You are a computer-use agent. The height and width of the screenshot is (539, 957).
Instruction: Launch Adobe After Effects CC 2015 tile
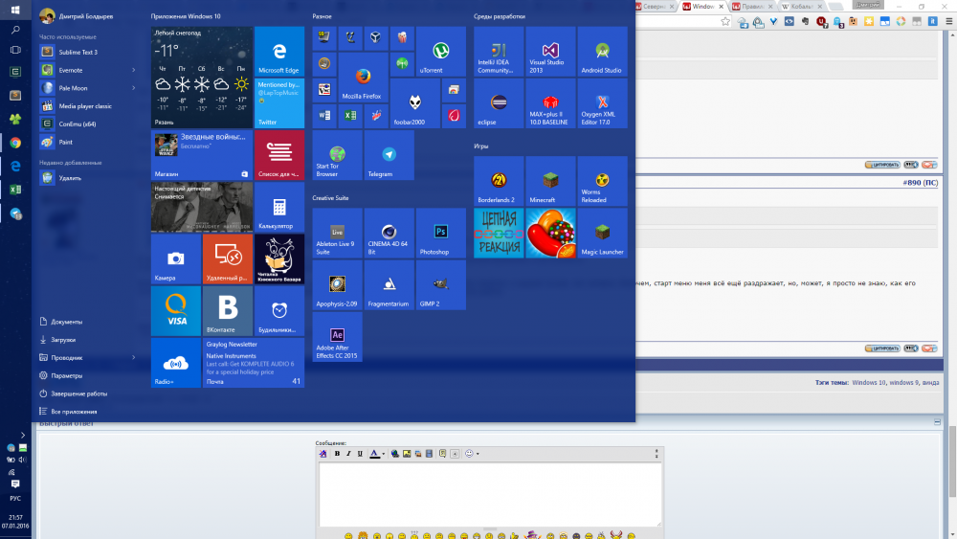pyautogui.click(x=337, y=336)
